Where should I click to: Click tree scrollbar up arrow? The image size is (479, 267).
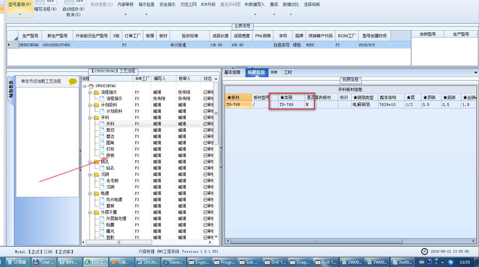216,79
